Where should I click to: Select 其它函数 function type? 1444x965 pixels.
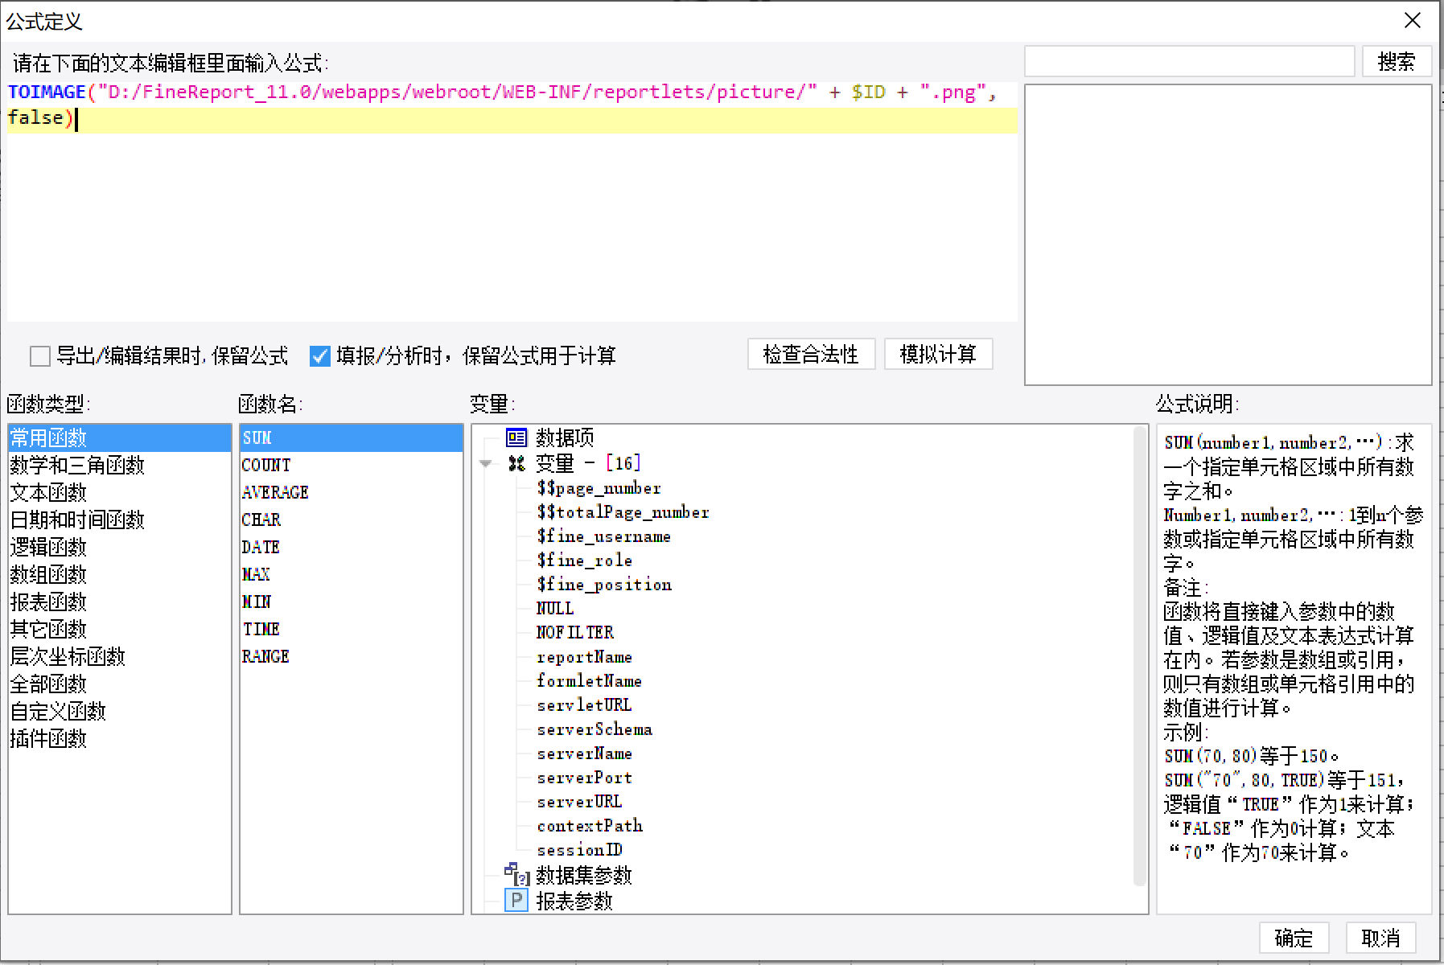click(120, 630)
